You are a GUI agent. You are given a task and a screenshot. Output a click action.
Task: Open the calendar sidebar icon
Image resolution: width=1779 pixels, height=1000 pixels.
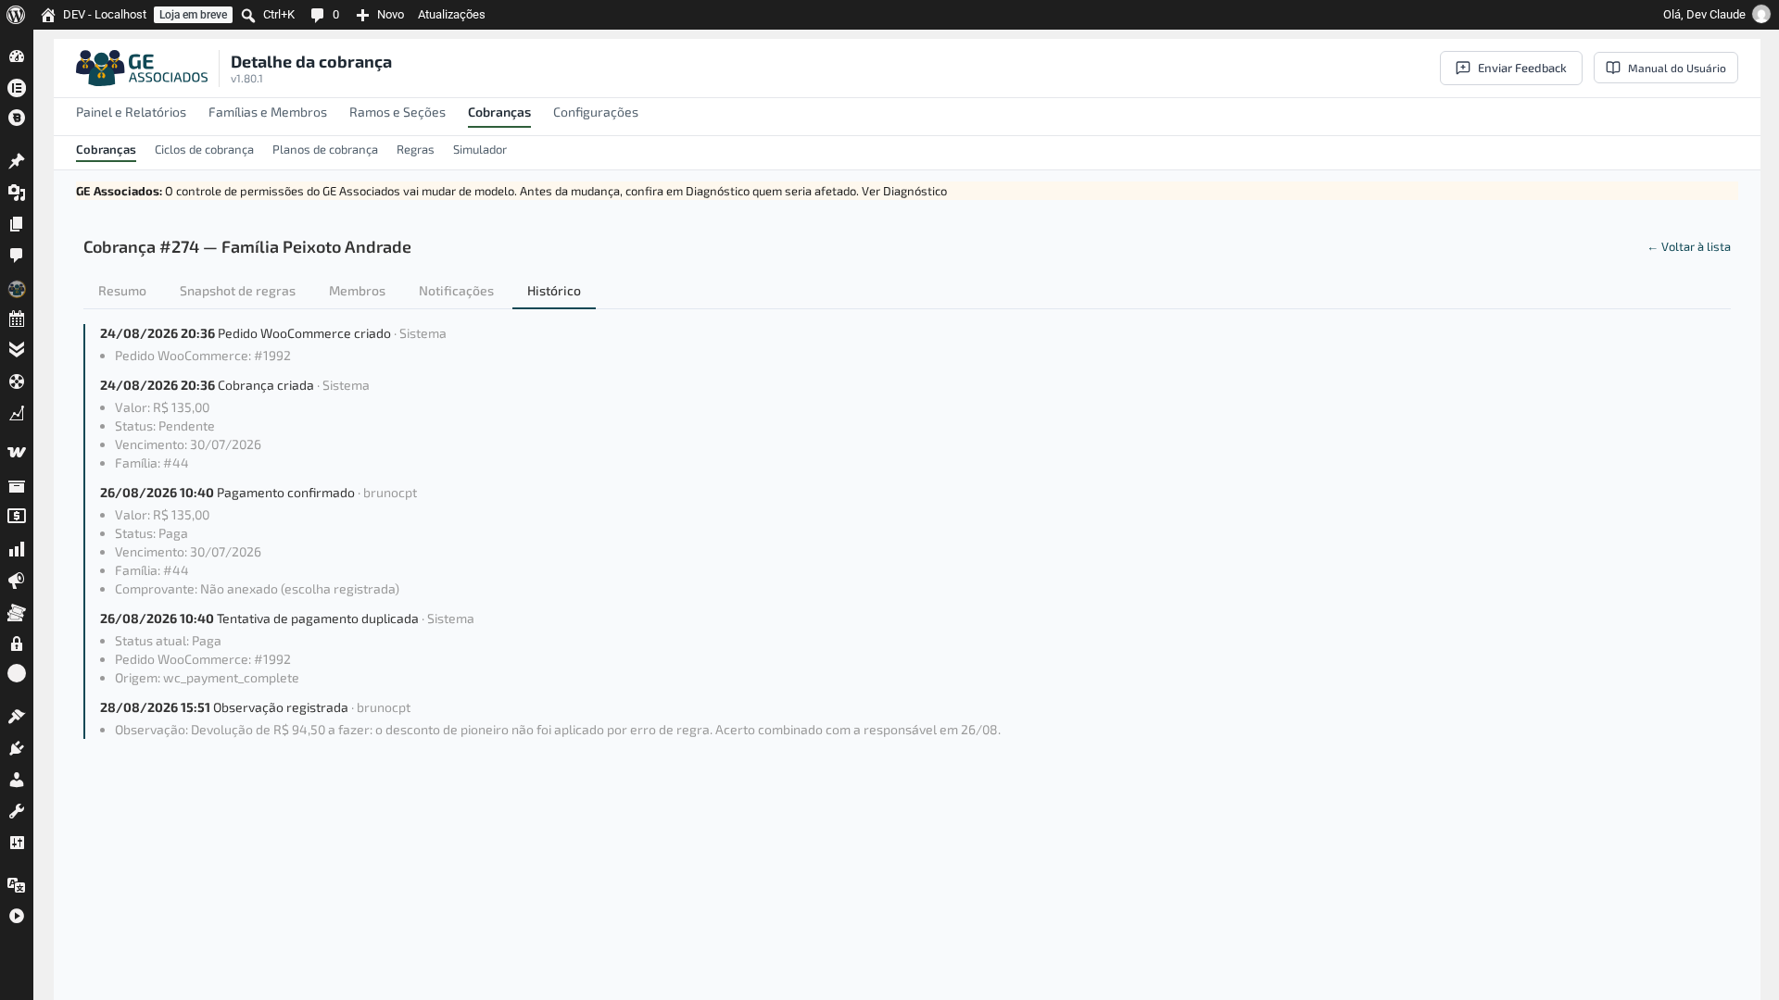(x=17, y=319)
